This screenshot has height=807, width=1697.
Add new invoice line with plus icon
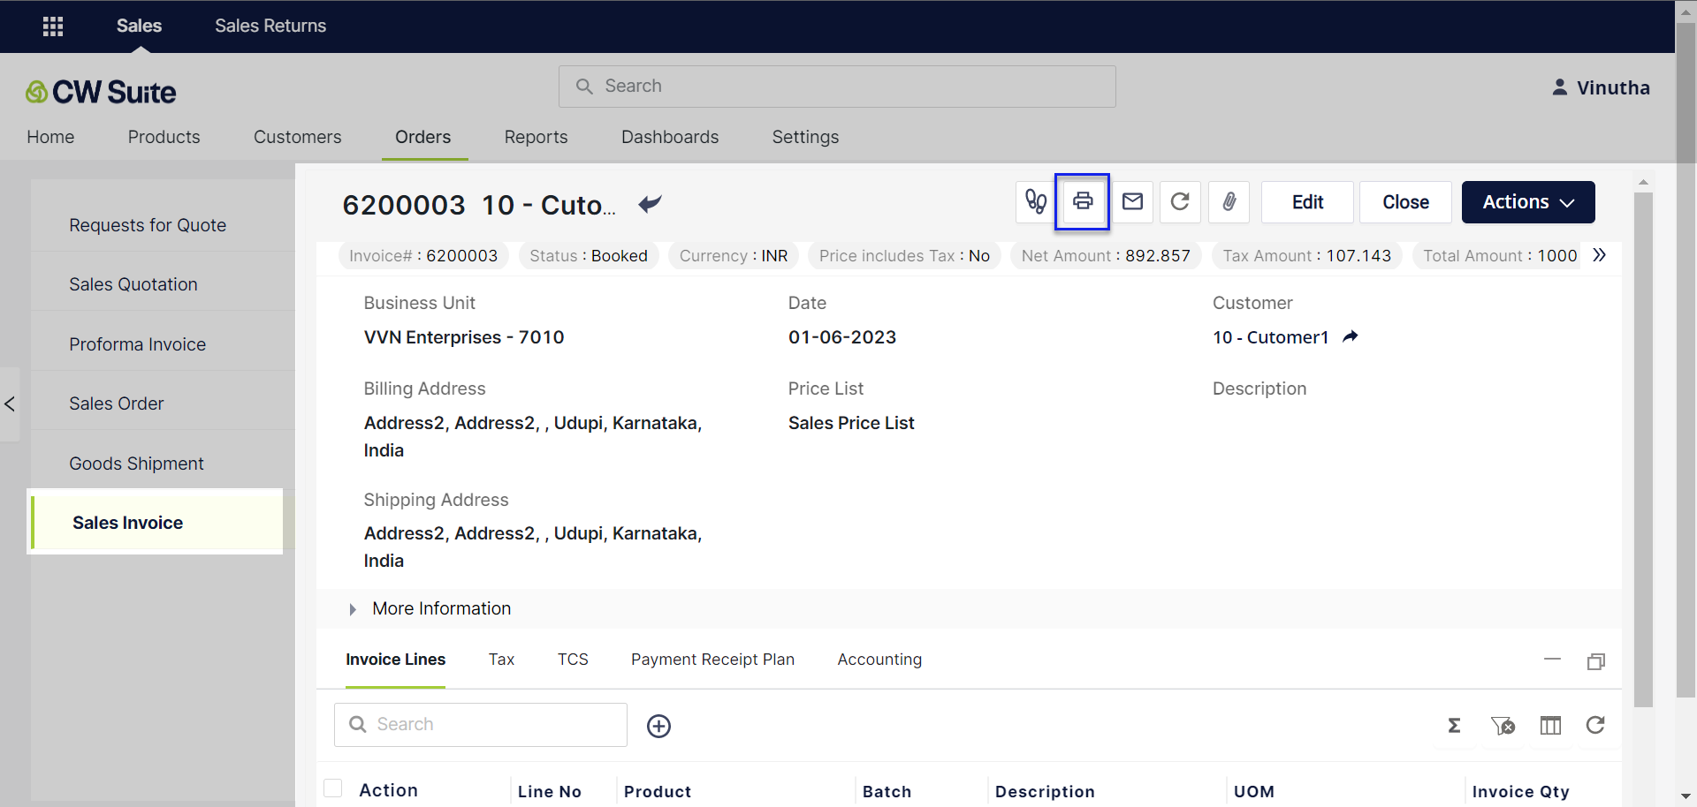pos(658,726)
